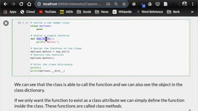198x111 pixels.
Task: Open the Apps bookmark shortcut
Action: tap(10, 12)
